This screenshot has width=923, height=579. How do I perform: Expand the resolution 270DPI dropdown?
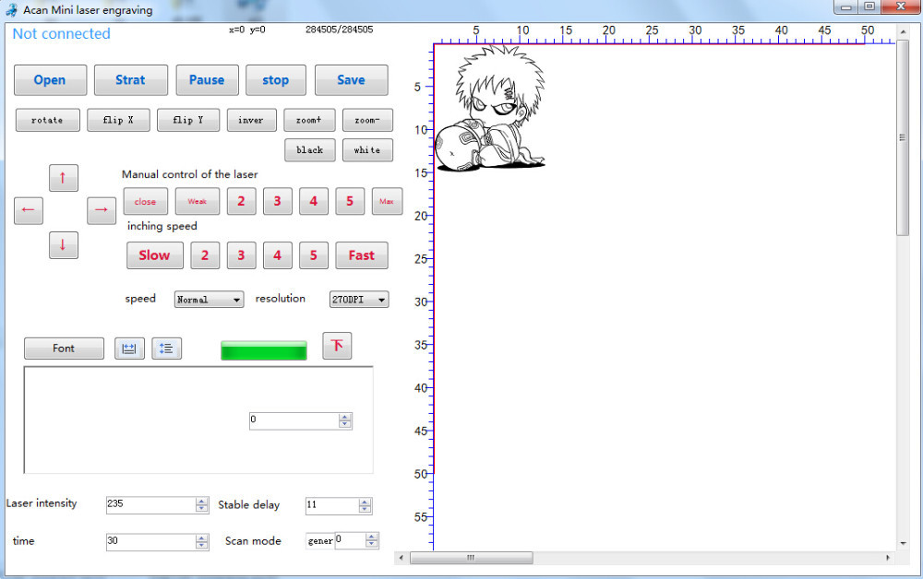(359, 300)
